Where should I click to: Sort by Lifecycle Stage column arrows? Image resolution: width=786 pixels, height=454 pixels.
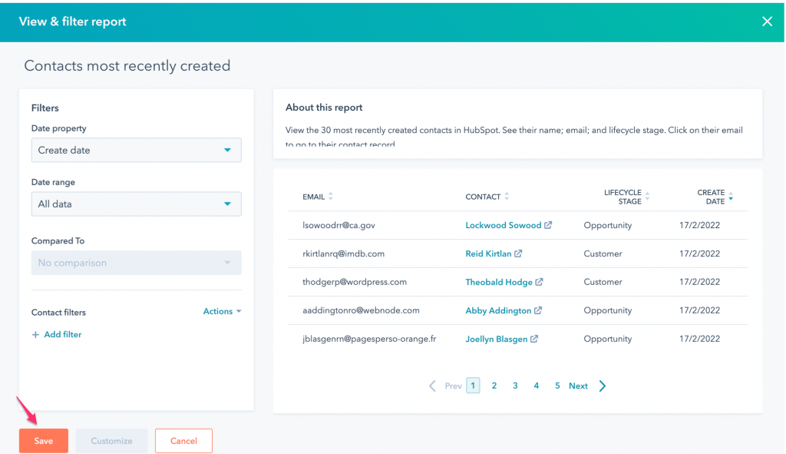pyautogui.click(x=647, y=197)
